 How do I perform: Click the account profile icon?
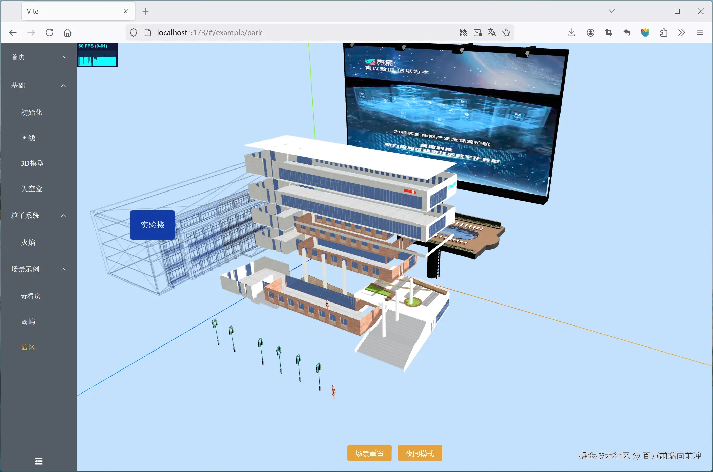pyautogui.click(x=590, y=32)
